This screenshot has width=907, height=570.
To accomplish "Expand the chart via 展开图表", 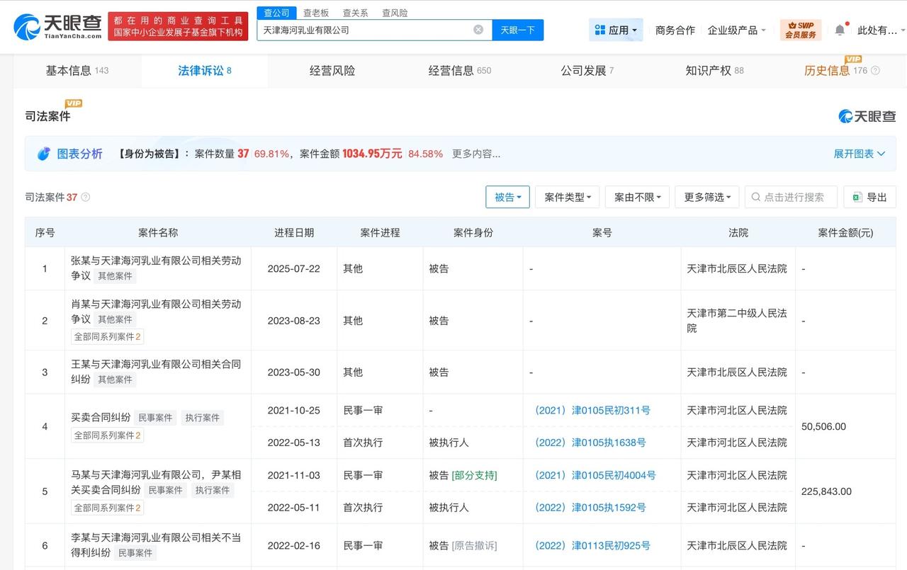I will 860,154.
